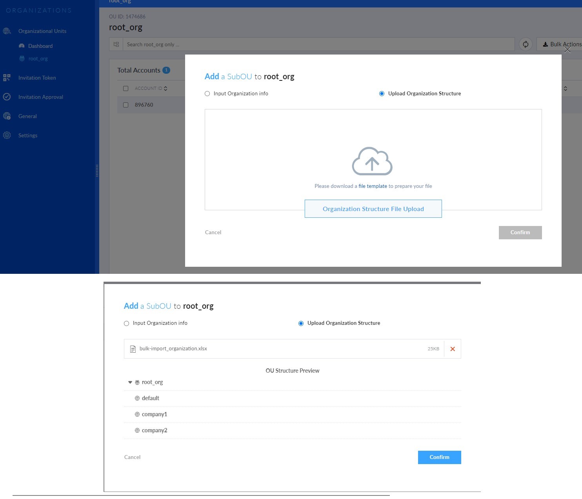Image resolution: width=582 pixels, height=499 pixels.
Task: Select Input Organization info in upper dialog
Action: pos(207,94)
